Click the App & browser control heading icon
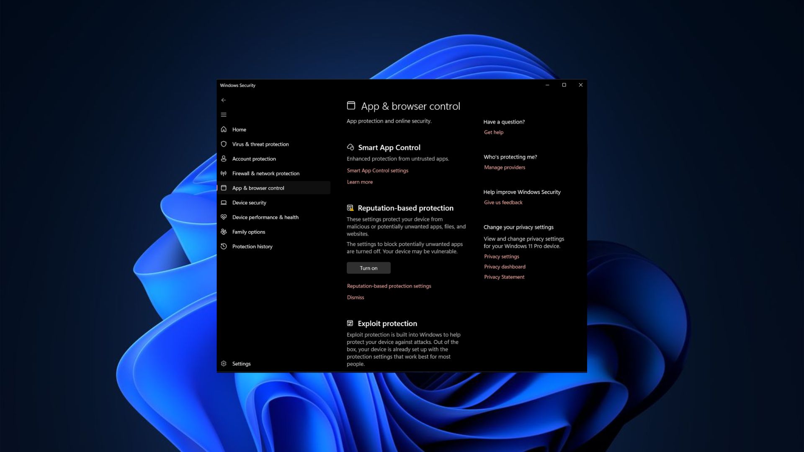Screen dimensions: 804x452 (x=351, y=105)
